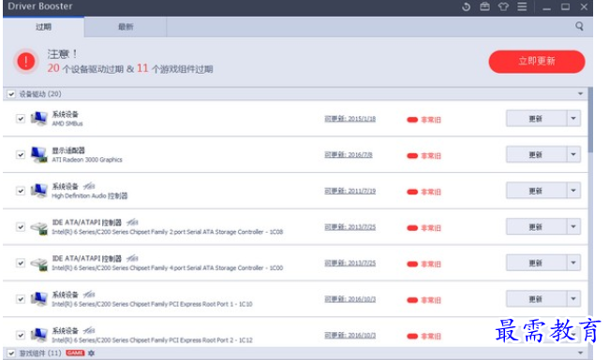Uncheck the High Definition Audio checkbox

point(21,191)
